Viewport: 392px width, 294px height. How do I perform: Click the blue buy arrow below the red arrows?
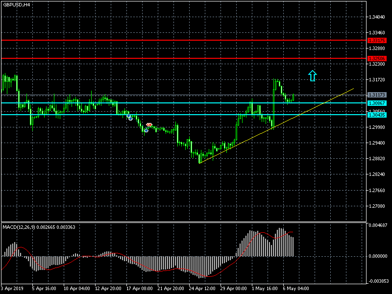pyautogui.click(x=146, y=130)
